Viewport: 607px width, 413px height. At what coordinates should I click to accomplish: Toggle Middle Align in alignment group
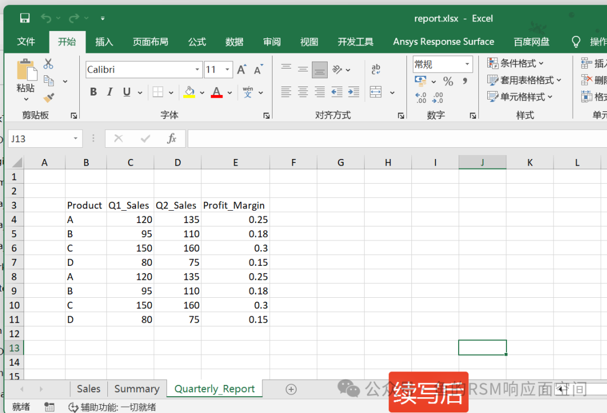point(303,69)
